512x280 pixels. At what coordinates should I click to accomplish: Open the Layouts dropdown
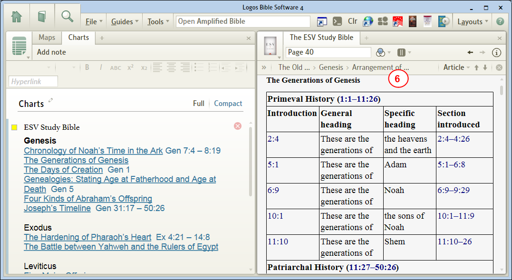[473, 21]
